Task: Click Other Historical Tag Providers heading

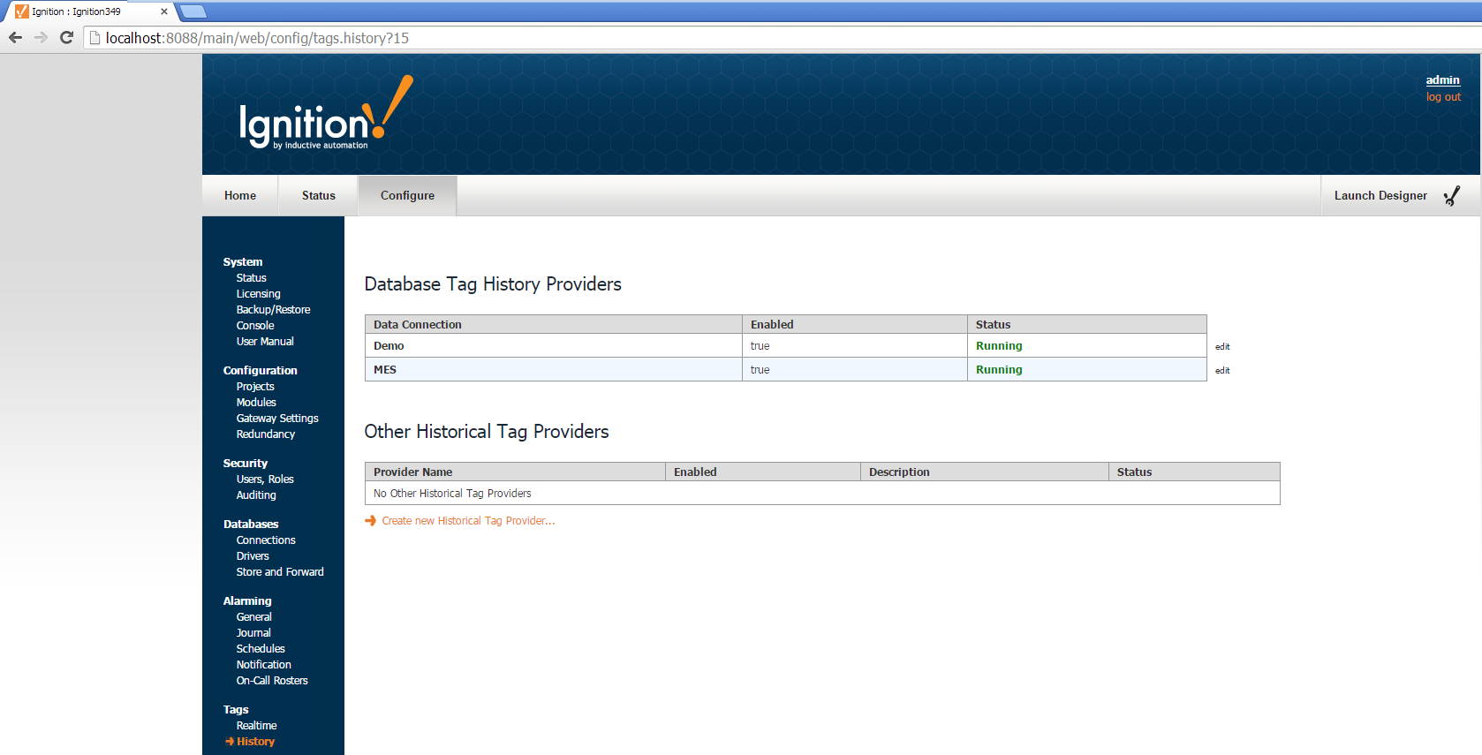Action: pos(487,432)
